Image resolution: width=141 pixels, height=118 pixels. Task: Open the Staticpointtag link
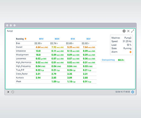point(108,60)
